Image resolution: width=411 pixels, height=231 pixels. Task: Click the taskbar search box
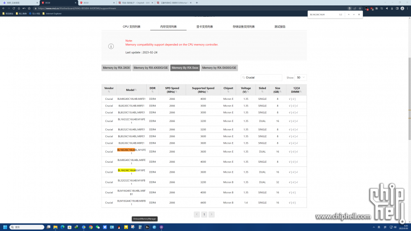click(x=27, y=227)
